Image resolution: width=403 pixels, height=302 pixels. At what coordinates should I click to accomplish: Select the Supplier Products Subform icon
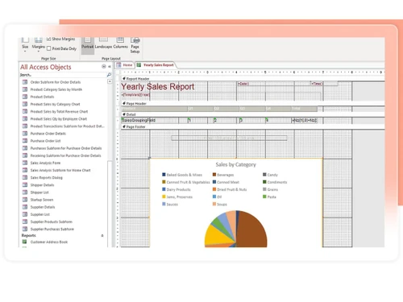pos(25,221)
